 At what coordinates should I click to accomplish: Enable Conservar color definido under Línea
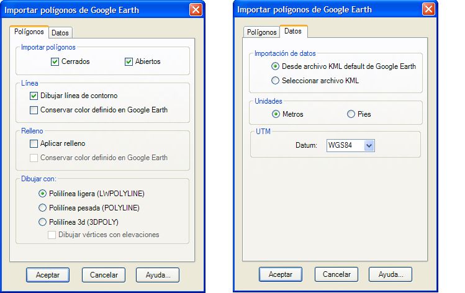tap(34, 110)
